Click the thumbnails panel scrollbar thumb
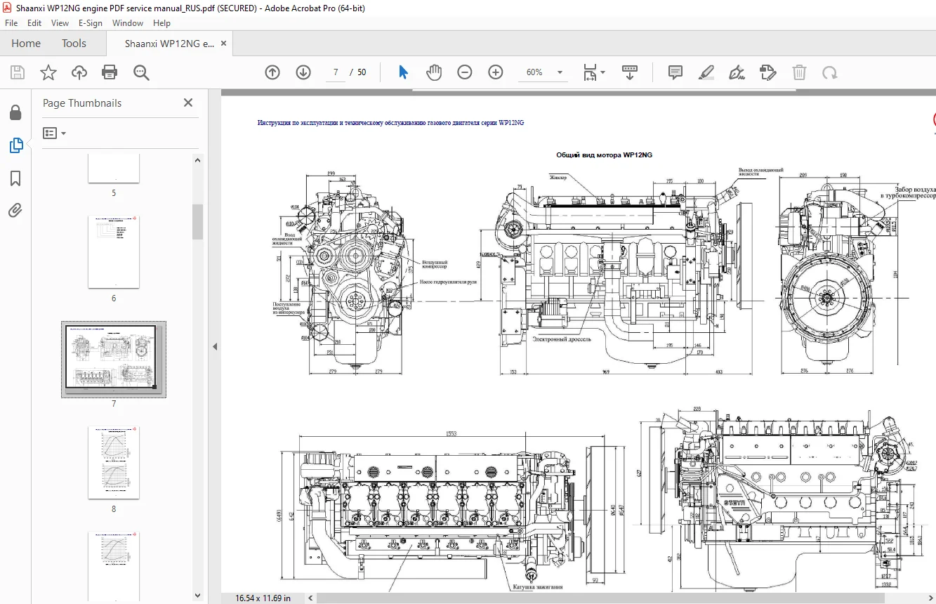 [198, 222]
